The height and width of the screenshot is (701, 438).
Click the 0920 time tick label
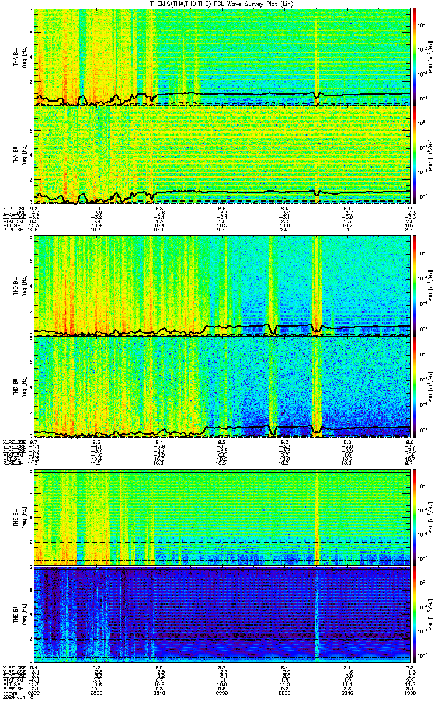tap(284, 692)
